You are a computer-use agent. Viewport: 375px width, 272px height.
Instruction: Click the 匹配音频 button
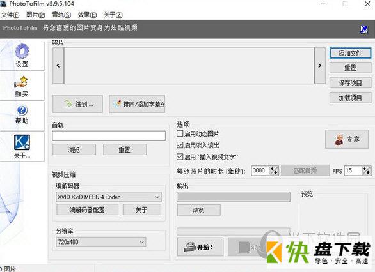pyautogui.click(x=305, y=170)
